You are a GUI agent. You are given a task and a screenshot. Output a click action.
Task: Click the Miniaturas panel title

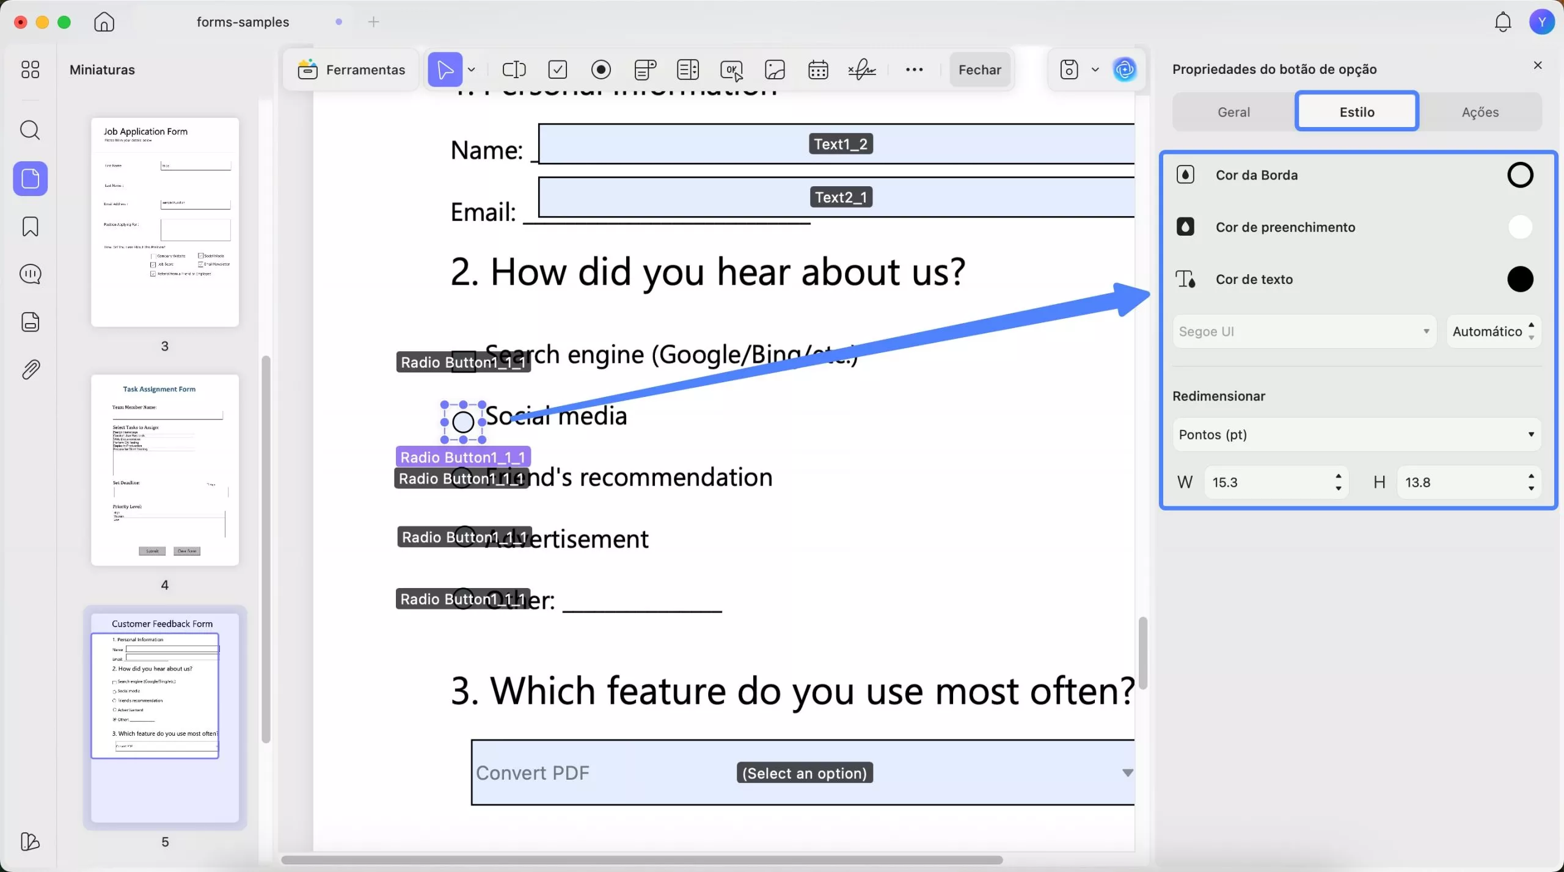pos(102,70)
